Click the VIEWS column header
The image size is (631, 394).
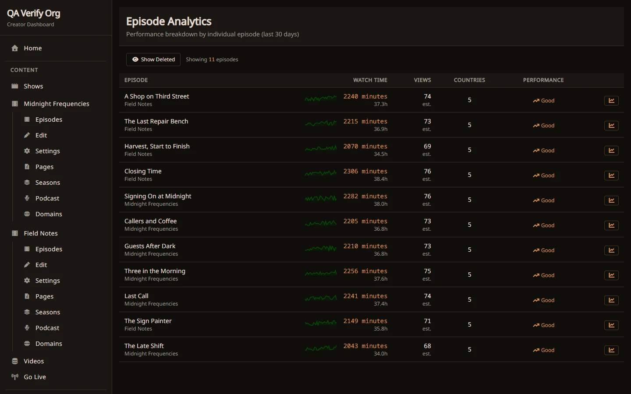(422, 80)
